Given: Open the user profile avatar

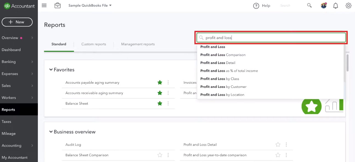Looking at the screenshot, I should point(324,5).
